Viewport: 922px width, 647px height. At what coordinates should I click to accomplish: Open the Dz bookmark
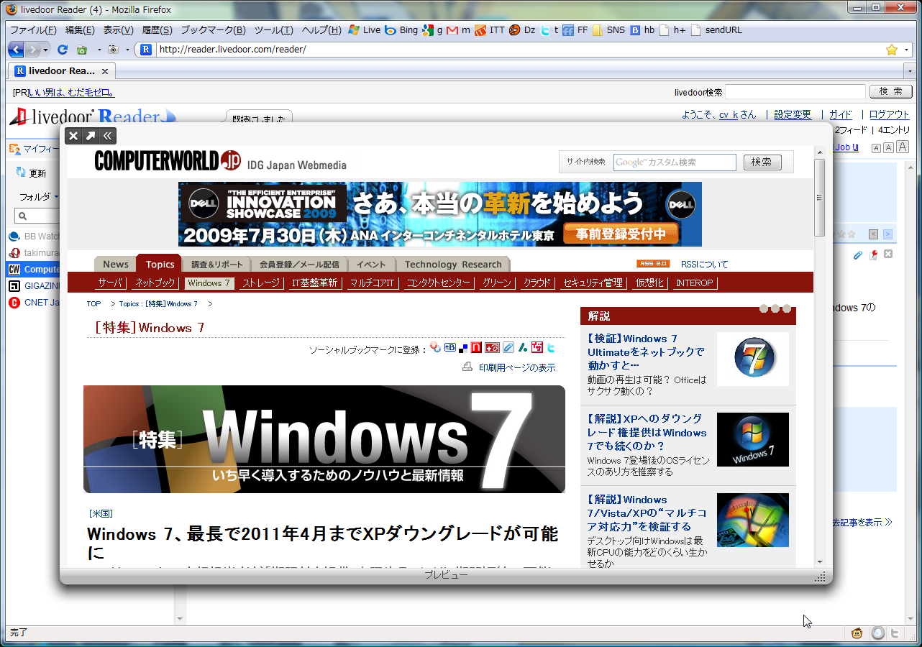point(523,30)
